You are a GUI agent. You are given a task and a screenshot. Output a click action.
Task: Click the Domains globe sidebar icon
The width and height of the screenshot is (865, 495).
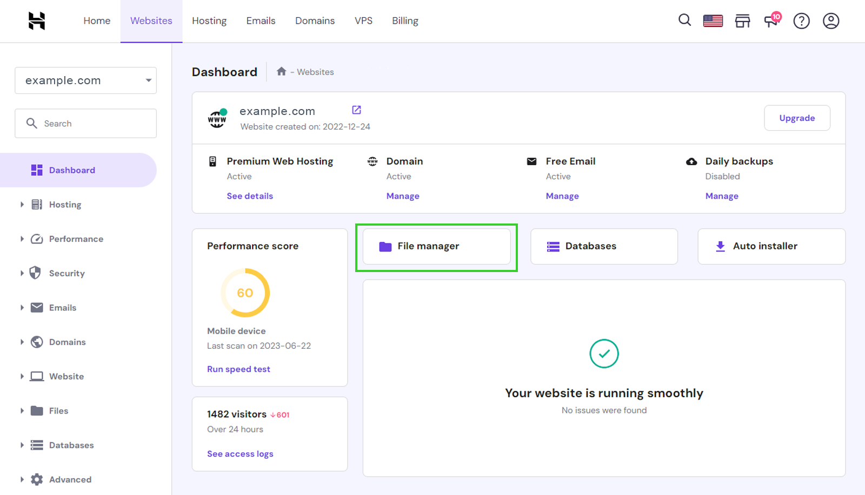(x=37, y=342)
